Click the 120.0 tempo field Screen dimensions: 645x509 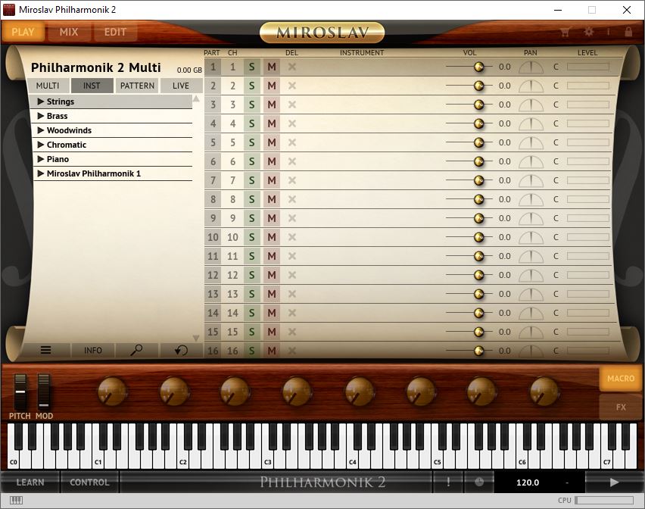528,482
